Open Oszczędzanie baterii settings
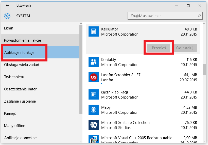This screenshot has height=145, width=208. coord(40,89)
